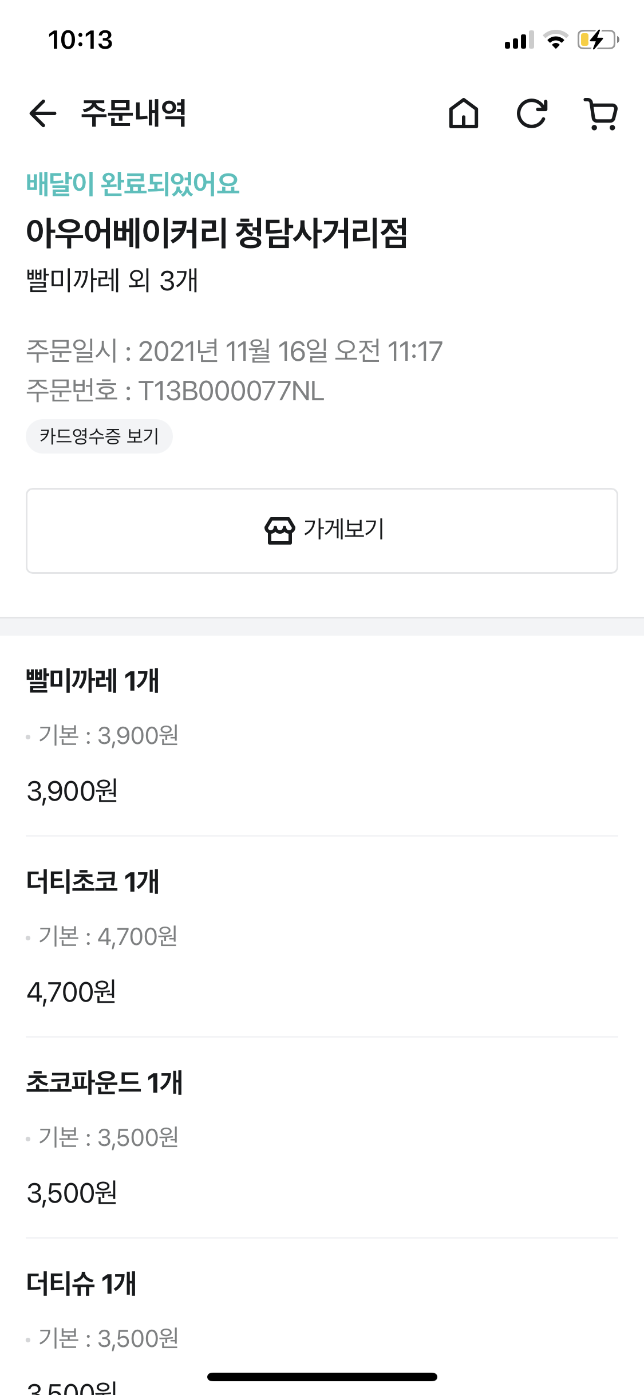Tap the bottom home indicator bar
Screen dimensions: 644x1395
coord(322,1377)
